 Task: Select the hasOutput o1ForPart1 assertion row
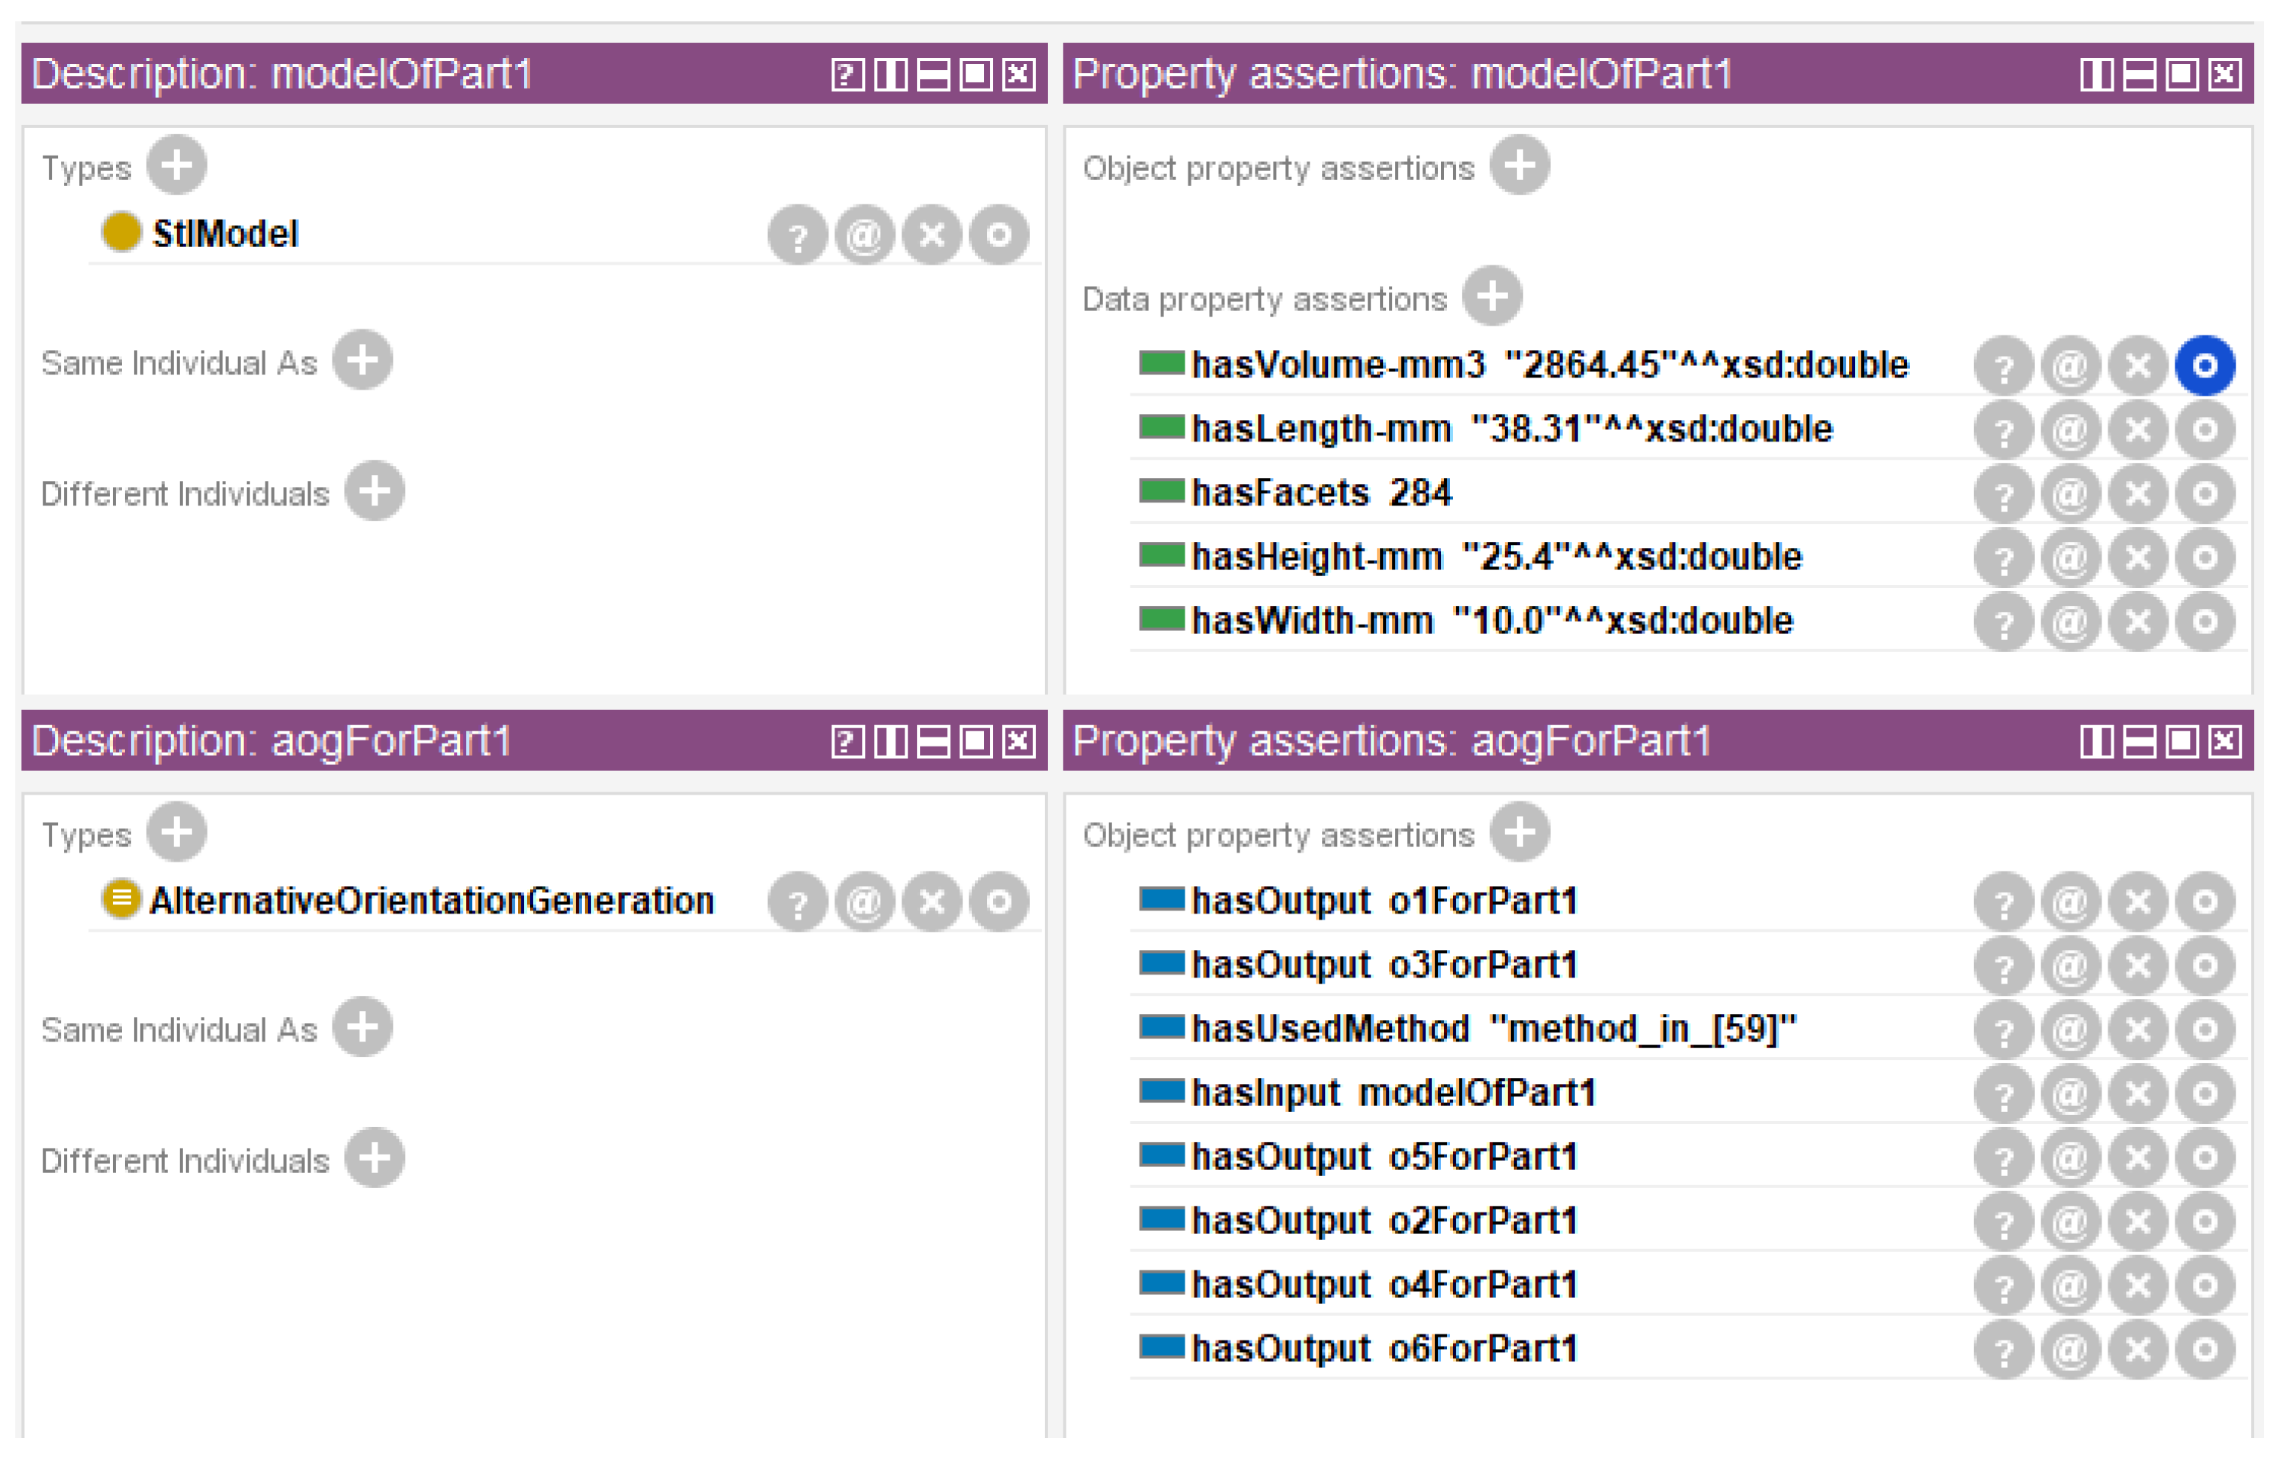click(1384, 901)
